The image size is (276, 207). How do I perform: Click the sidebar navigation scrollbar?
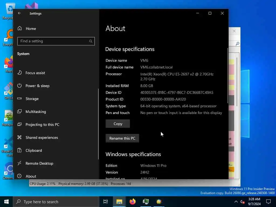[98, 124]
